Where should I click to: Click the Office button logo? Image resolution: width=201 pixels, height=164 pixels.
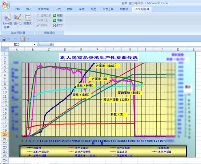pyautogui.click(x=6, y=5)
